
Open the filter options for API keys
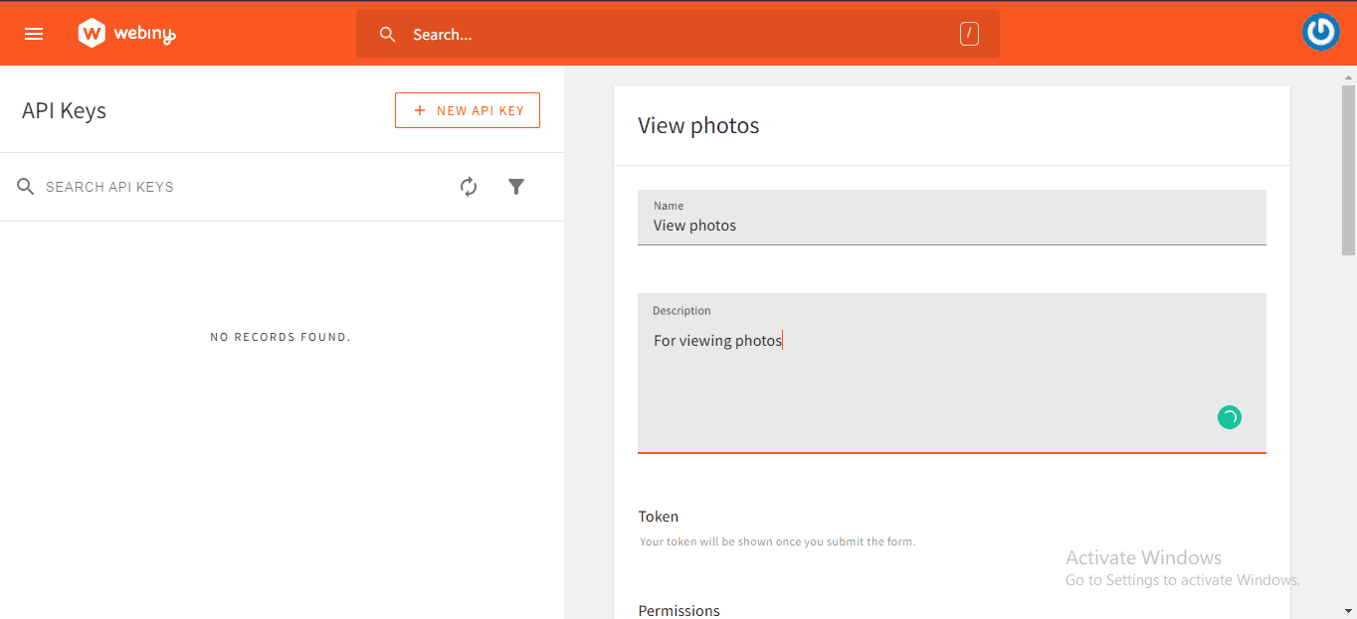point(516,187)
